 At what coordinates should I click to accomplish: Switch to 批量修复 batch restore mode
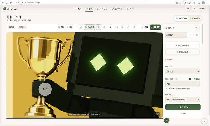pyautogui.click(x=195, y=19)
